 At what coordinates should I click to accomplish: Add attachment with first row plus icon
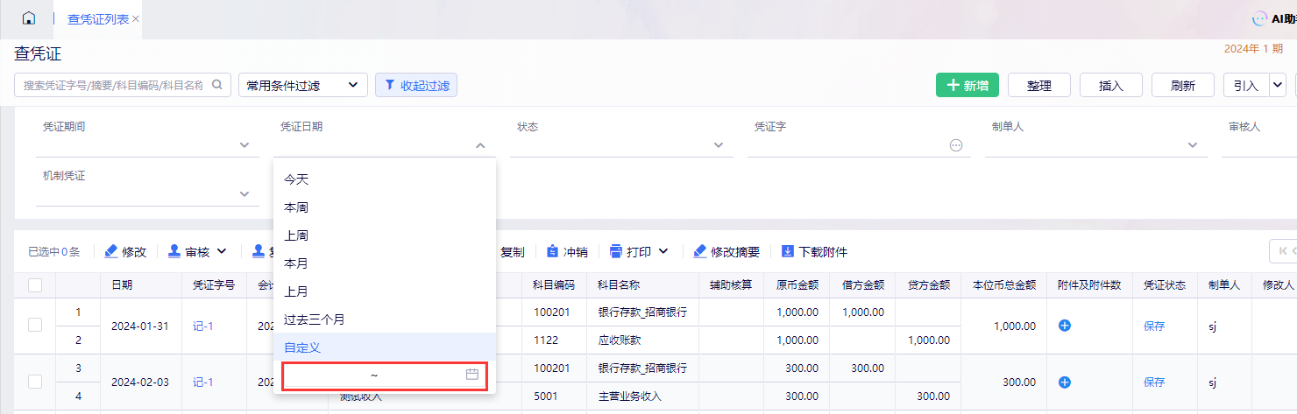[1065, 326]
